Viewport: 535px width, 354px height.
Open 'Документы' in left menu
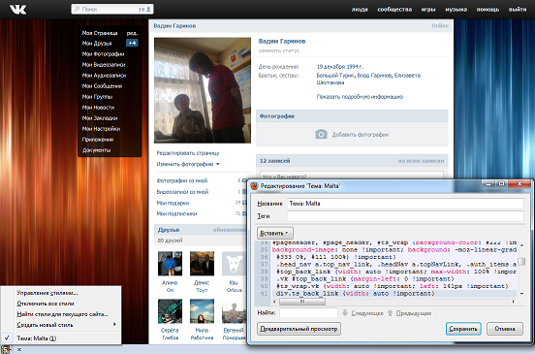[96, 150]
